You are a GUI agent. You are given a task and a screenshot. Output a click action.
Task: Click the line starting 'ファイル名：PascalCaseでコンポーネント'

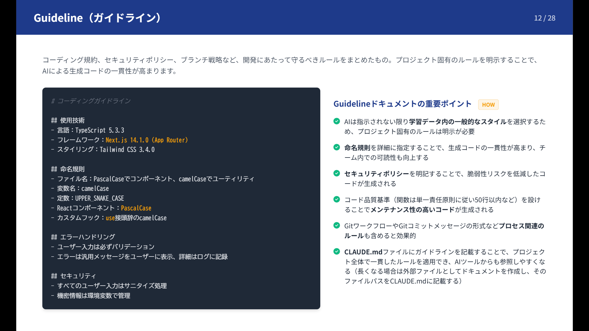[153, 179]
